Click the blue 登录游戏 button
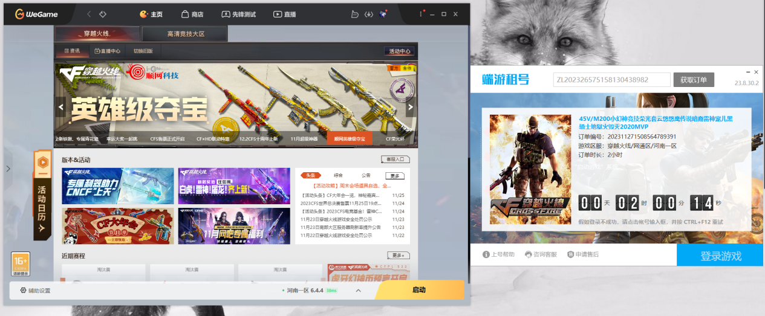This screenshot has height=316, width=765. tap(720, 256)
